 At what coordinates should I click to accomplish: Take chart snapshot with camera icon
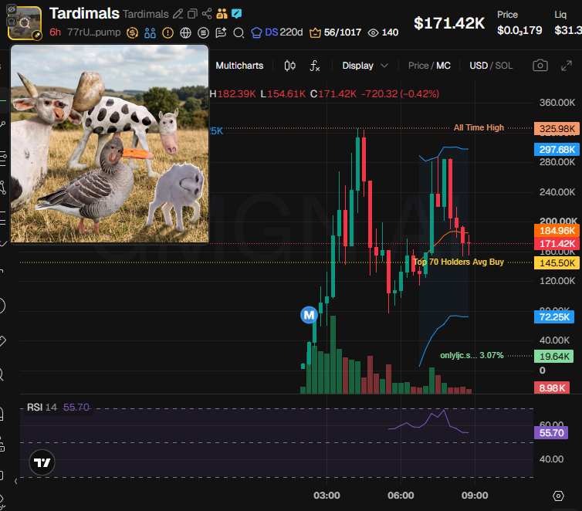(540, 66)
